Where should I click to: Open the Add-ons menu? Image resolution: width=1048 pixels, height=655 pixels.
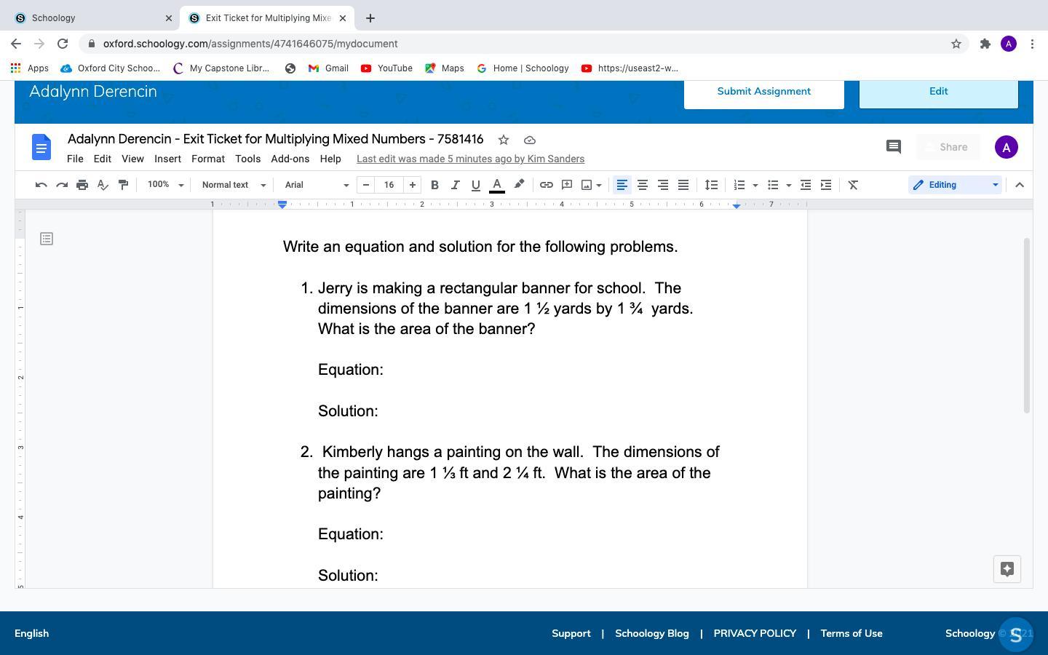coord(290,159)
